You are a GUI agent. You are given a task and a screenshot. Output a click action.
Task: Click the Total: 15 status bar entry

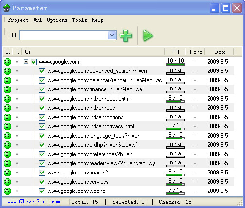point(85,202)
